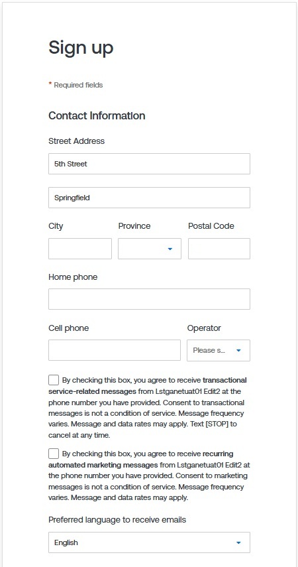
Task: Click the "Preferred language to receive emails" label
Action: pyautogui.click(x=117, y=520)
